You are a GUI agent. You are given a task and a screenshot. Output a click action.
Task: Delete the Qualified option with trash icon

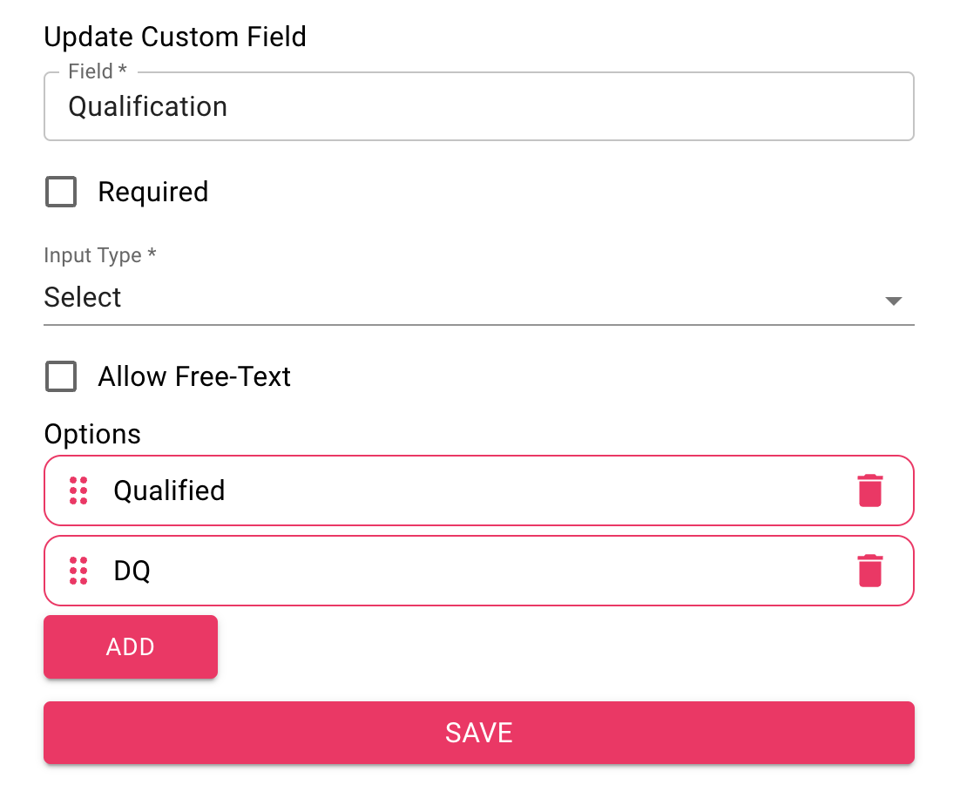coord(869,490)
